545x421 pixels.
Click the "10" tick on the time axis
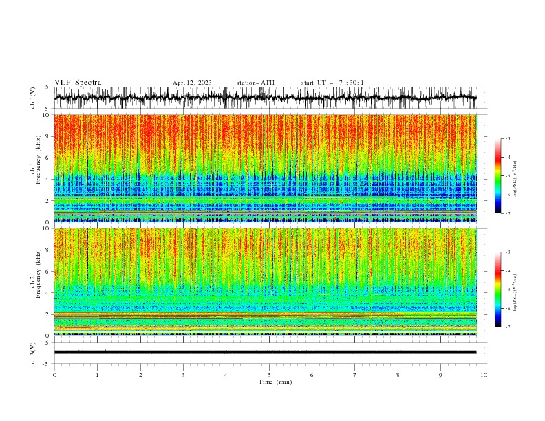coord(484,375)
